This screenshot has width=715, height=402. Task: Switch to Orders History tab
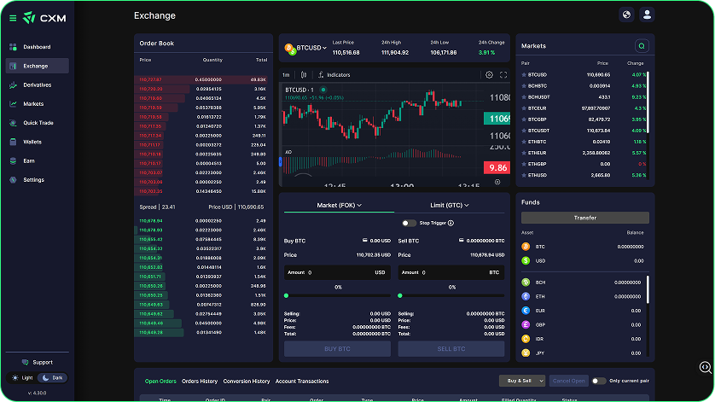click(200, 381)
